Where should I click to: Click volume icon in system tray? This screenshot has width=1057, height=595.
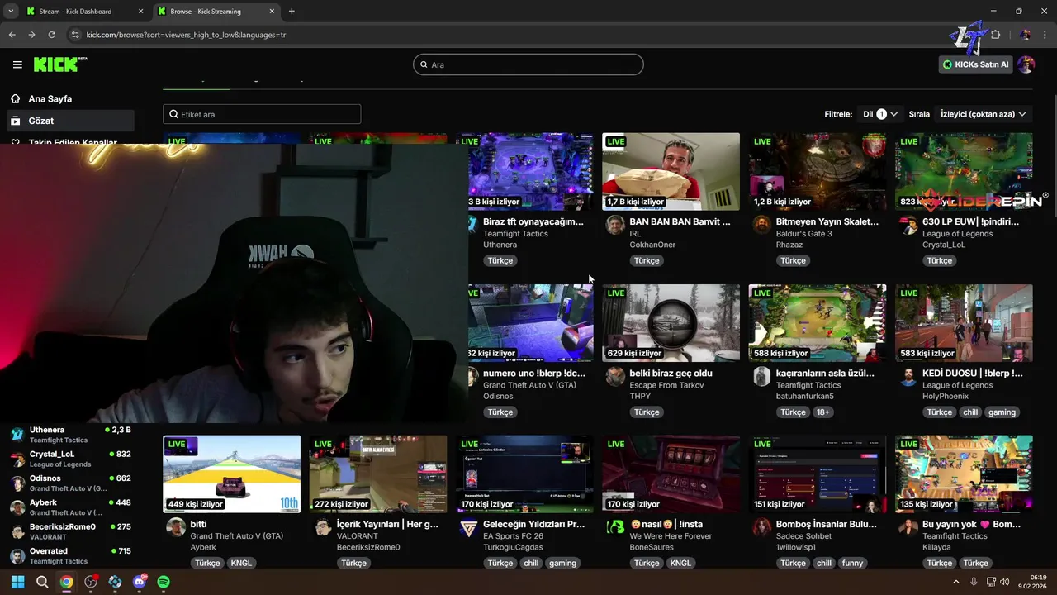point(1005,582)
